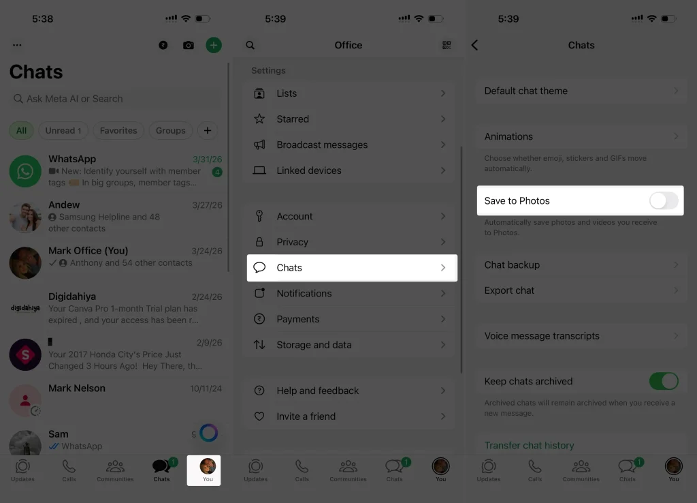The width and height of the screenshot is (697, 503).
Task: Tap You tab on Chats settings screen
Action: click(x=673, y=470)
